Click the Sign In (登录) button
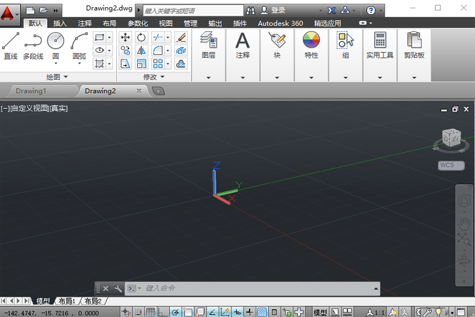This screenshot has height=317, width=475. click(273, 11)
